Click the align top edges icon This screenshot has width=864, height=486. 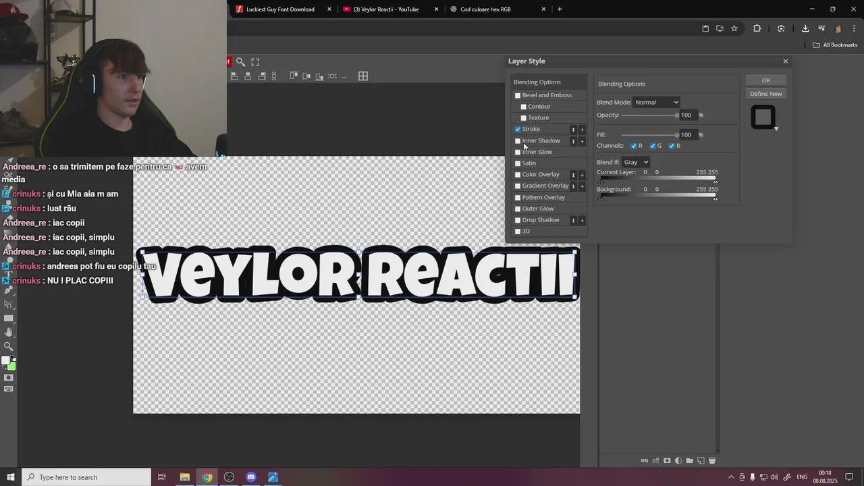[x=294, y=76]
